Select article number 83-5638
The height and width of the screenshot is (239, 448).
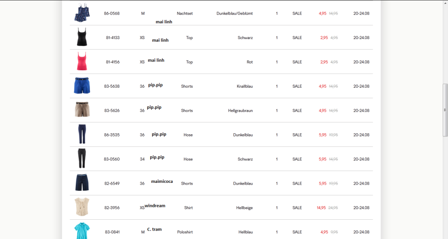click(x=112, y=86)
